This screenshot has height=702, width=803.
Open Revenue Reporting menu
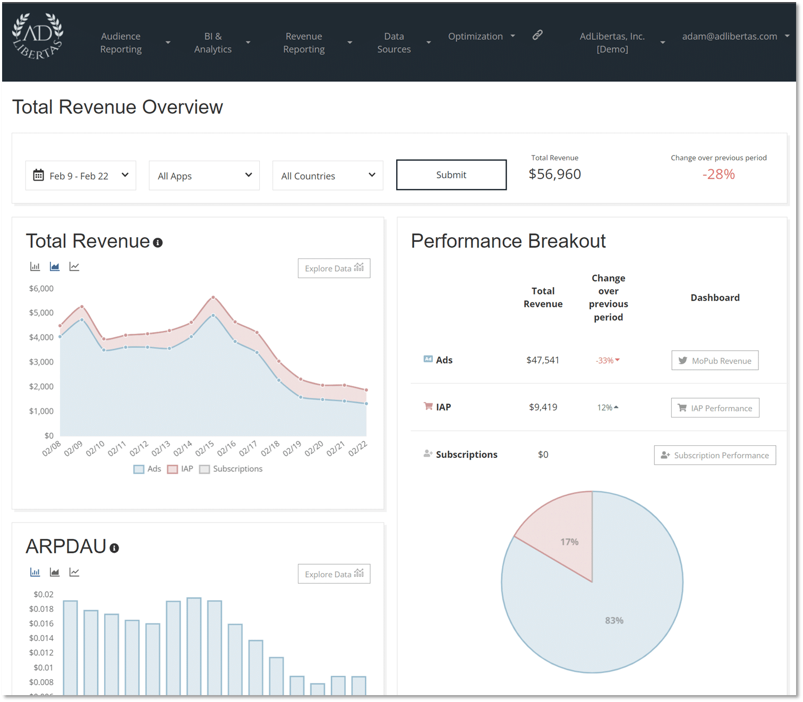pyautogui.click(x=304, y=42)
